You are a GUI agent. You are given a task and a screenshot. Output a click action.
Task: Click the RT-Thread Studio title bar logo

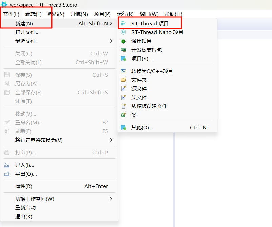[x=4, y=4]
